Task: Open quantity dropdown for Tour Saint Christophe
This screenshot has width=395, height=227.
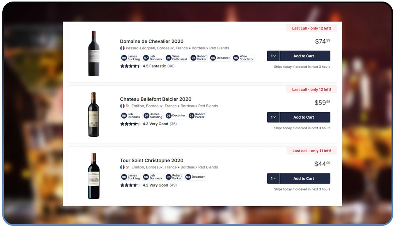Action: (273, 178)
